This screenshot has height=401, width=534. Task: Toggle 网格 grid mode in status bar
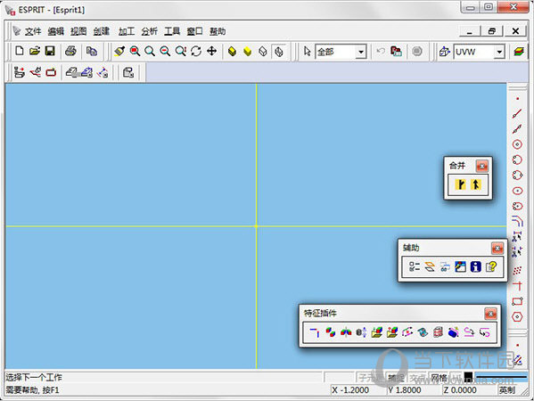tap(439, 378)
